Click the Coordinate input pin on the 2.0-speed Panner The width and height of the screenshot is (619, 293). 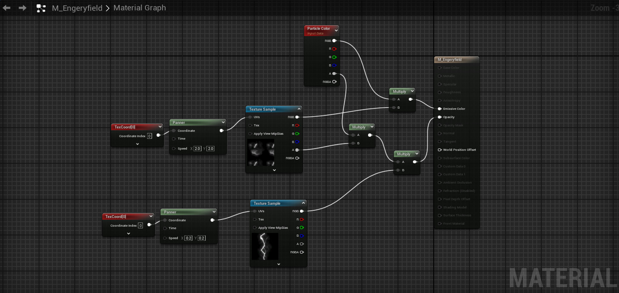[174, 131]
